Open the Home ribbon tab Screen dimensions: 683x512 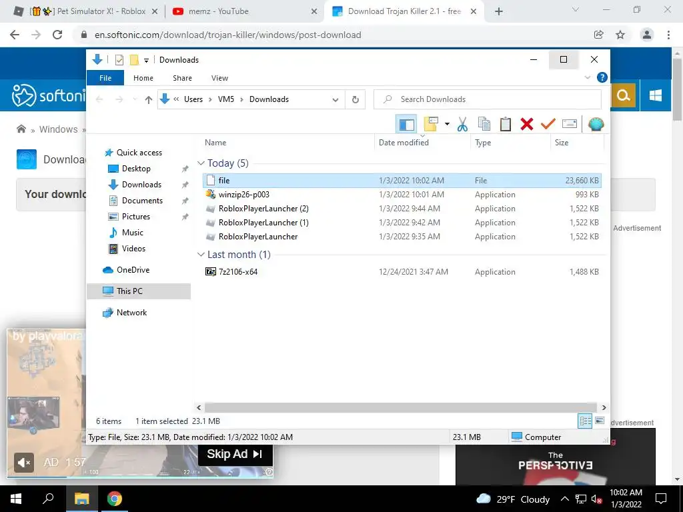coord(143,78)
